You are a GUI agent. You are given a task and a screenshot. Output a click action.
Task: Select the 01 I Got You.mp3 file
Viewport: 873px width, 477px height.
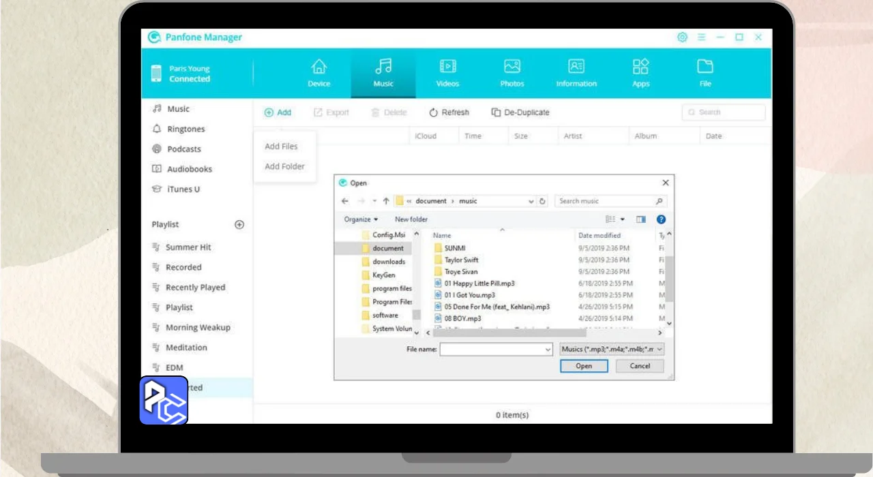469,295
